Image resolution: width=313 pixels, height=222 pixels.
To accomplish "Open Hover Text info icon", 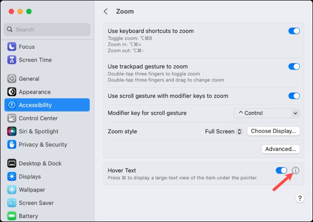I will tap(296, 170).
